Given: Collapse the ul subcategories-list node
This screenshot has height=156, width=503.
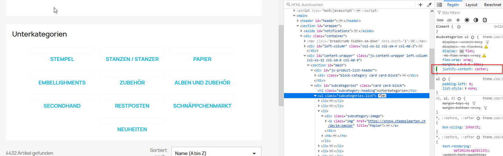Looking at the screenshot, I should [315, 96].
